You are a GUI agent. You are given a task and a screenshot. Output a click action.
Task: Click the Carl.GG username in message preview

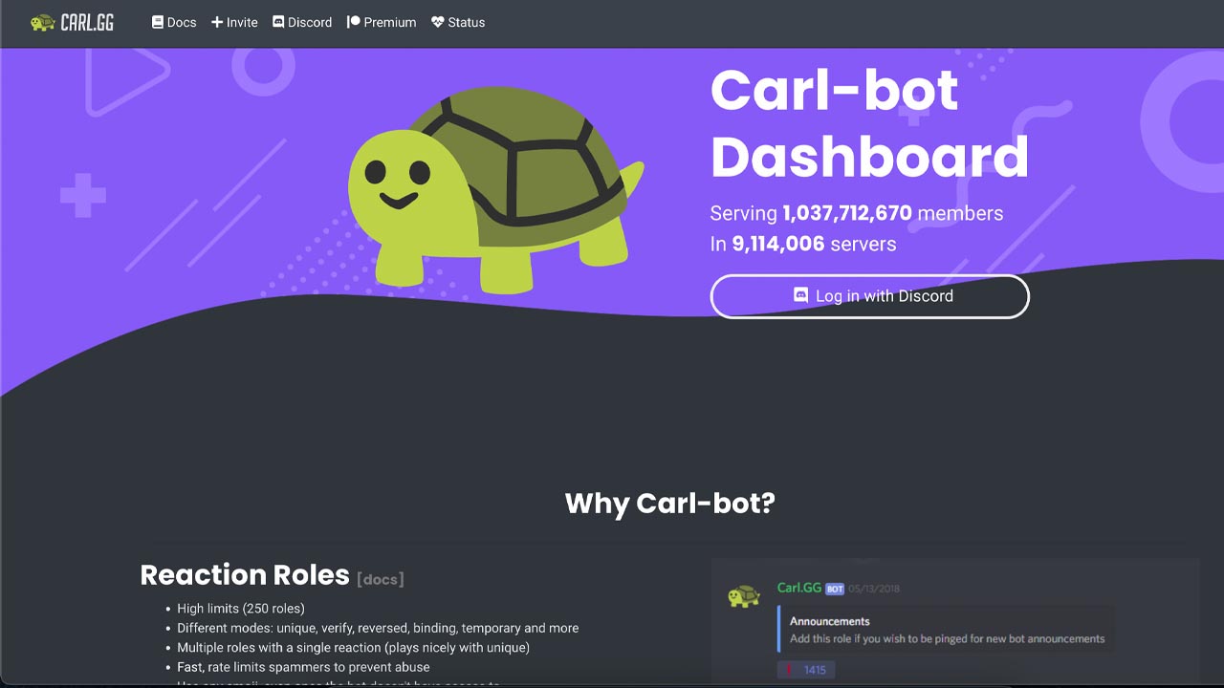799,588
